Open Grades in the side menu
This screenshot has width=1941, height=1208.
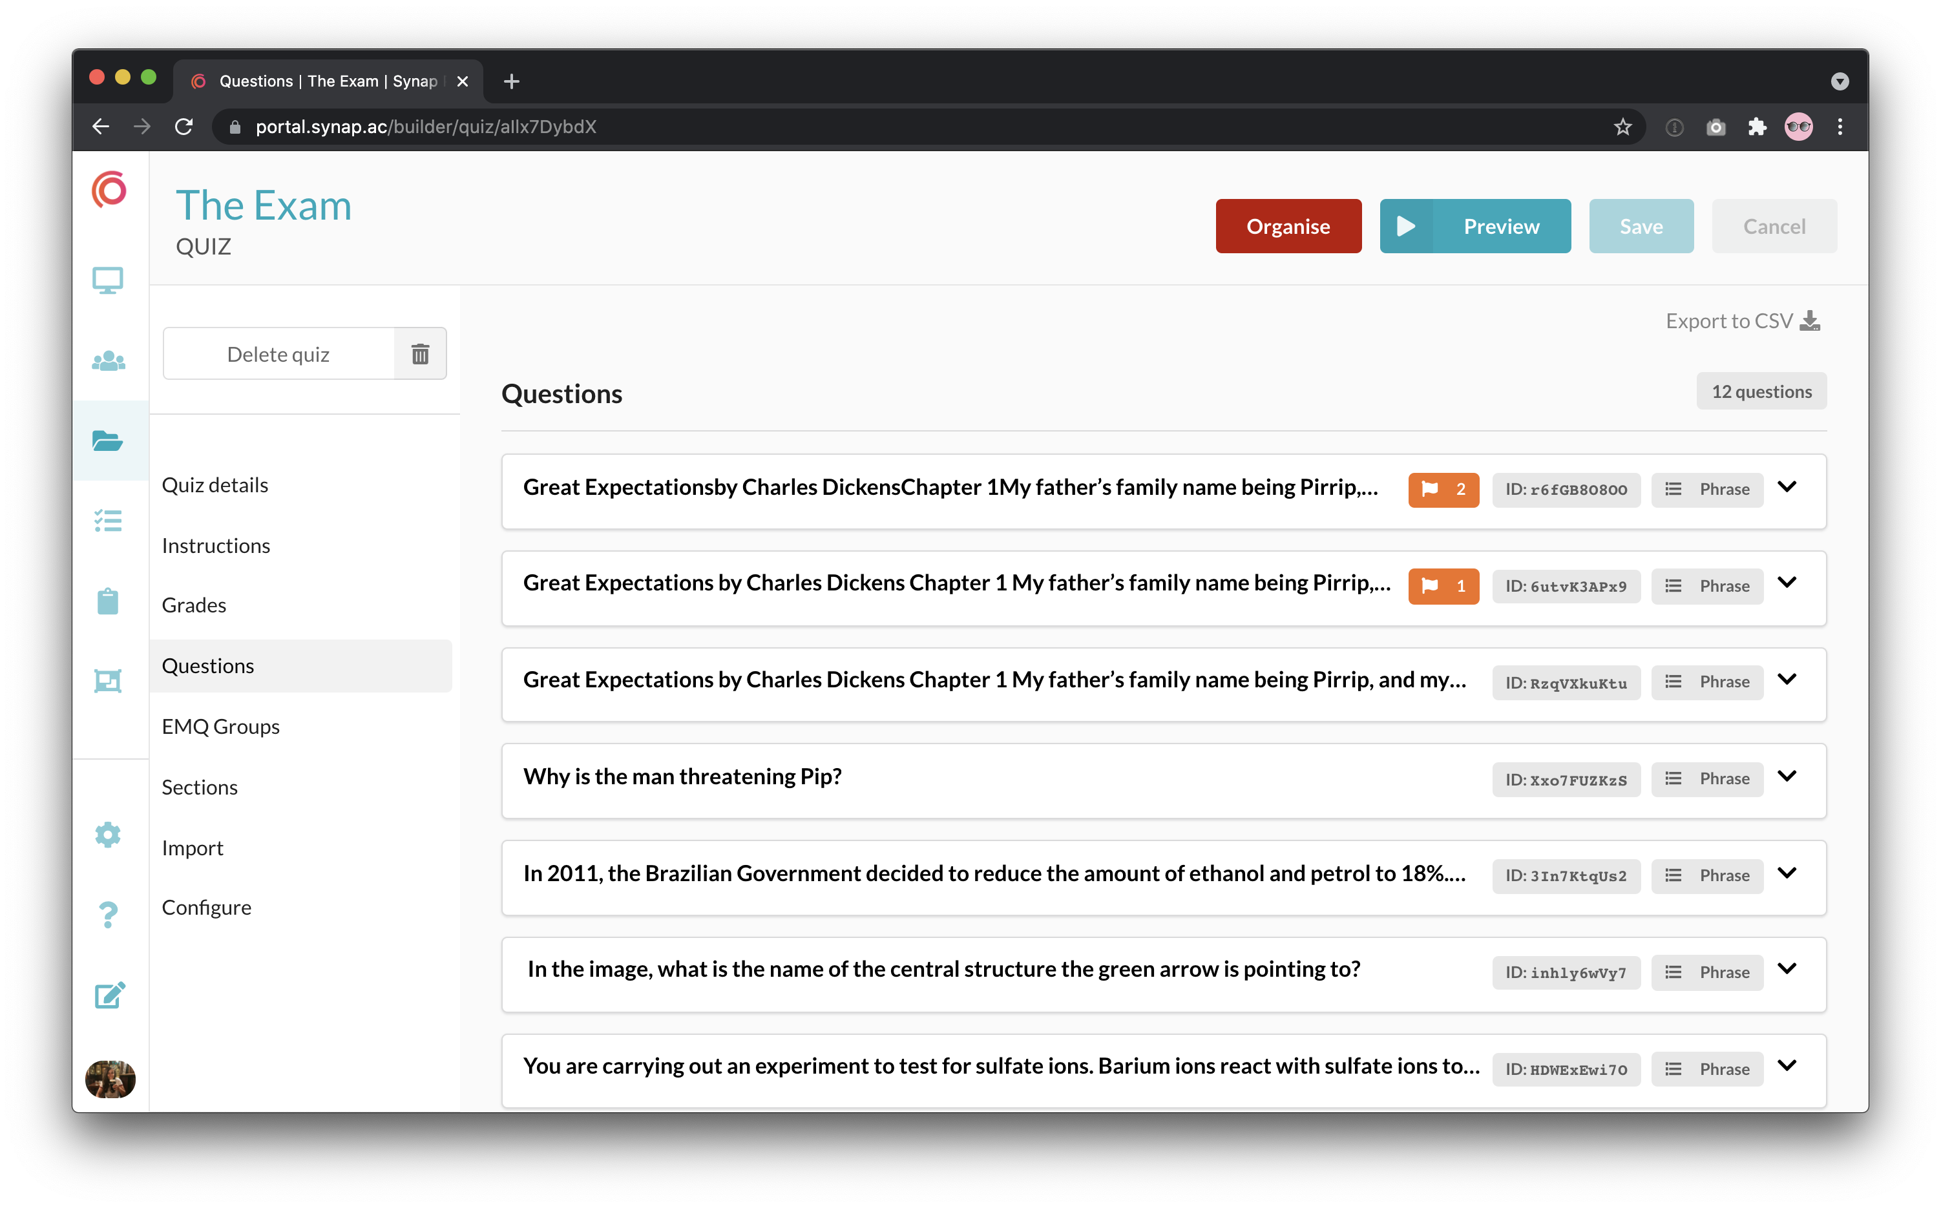pyautogui.click(x=194, y=605)
